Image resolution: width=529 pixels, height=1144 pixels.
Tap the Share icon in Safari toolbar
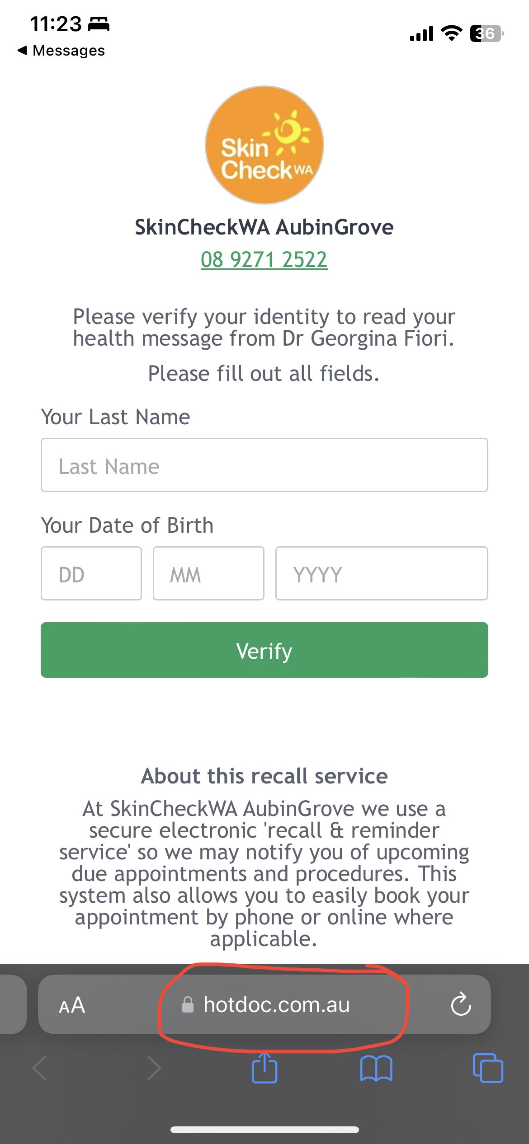tap(264, 1068)
